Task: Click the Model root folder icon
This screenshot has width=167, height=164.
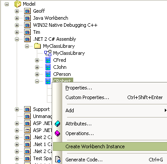Action: [18, 4]
